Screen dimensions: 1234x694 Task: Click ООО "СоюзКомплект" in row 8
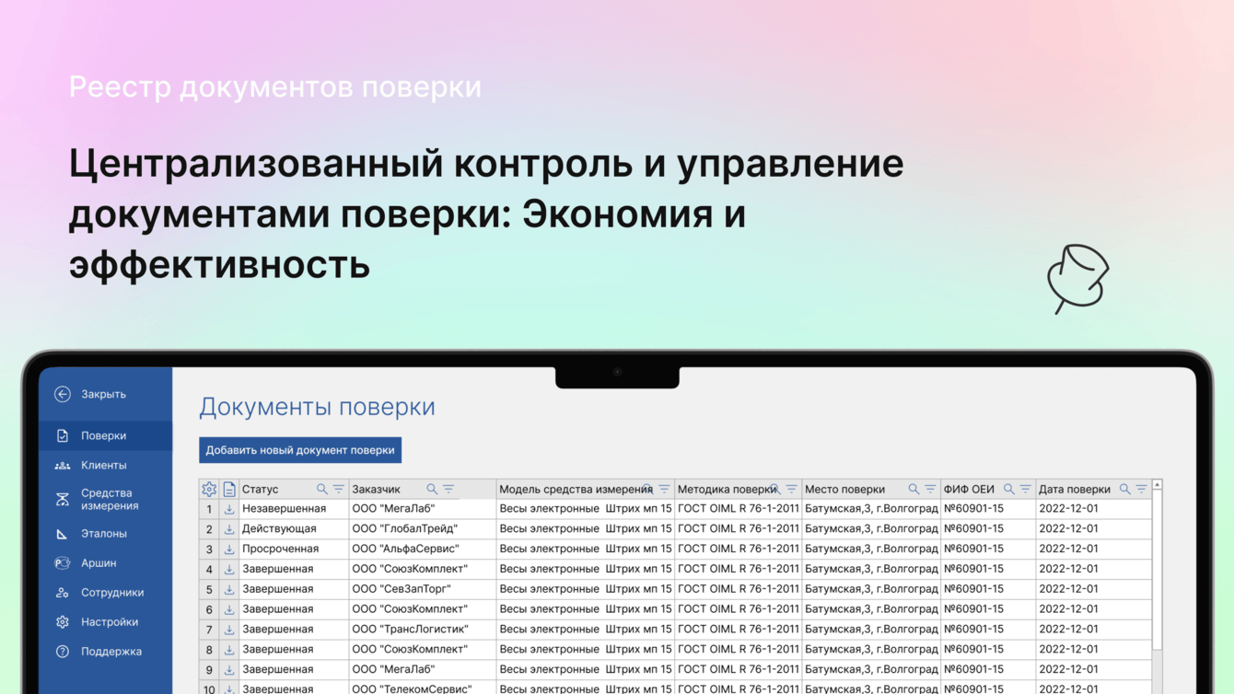tap(423, 650)
